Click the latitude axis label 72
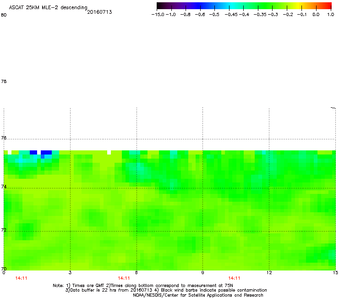The width and height of the screenshot is (339, 298). click(4, 230)
